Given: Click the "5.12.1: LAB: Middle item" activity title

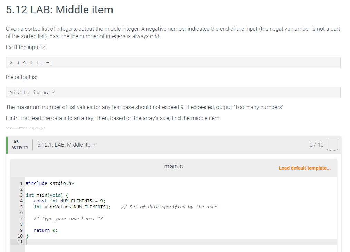Looking at the screenshot, I should [x=66, y=145].
